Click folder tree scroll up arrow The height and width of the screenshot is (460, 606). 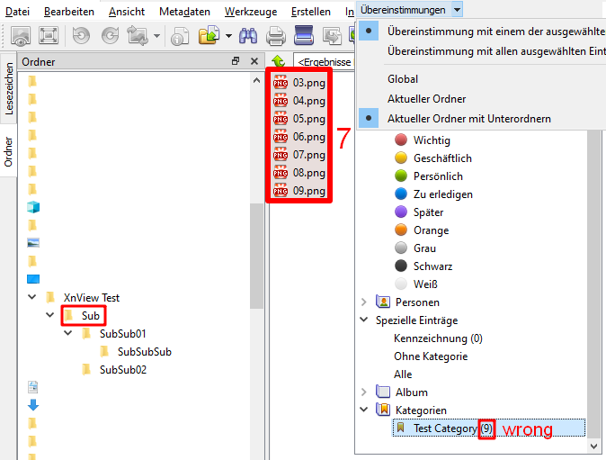(256, 80)
